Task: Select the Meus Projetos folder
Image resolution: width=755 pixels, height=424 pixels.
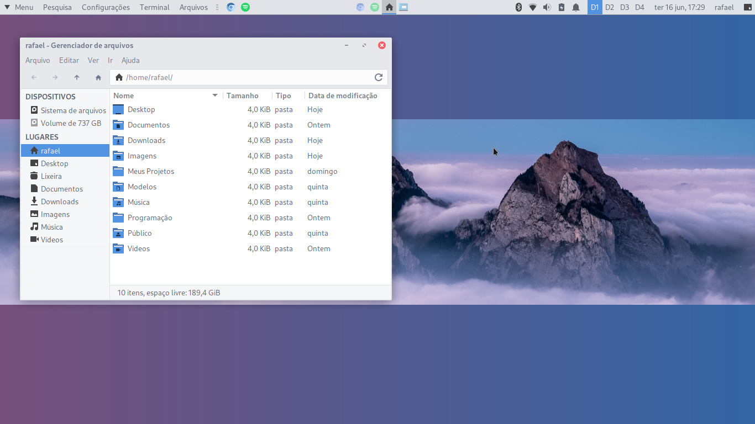Action: [x=150, y=171]
